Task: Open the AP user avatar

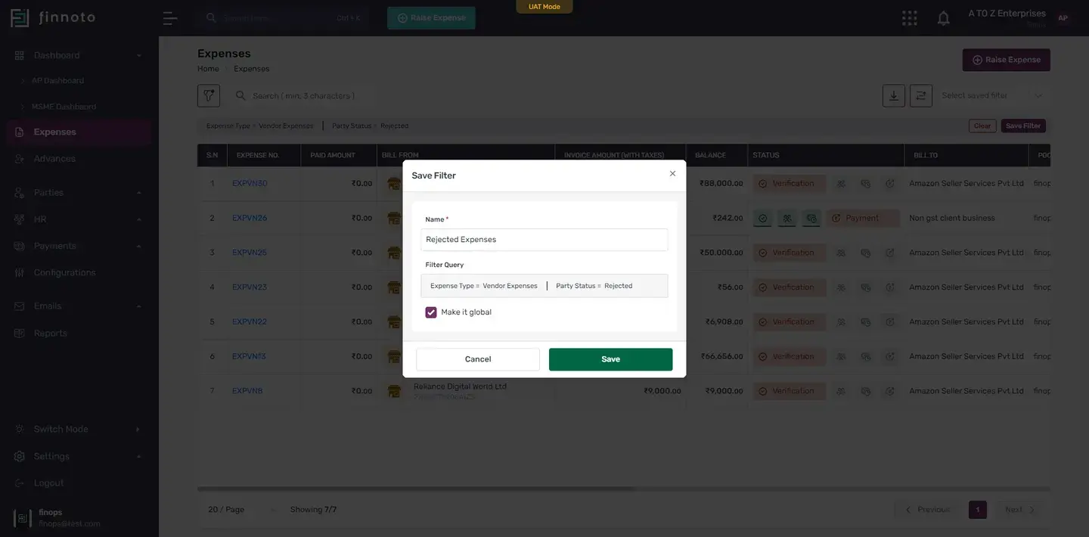Action: point(1063,18)
